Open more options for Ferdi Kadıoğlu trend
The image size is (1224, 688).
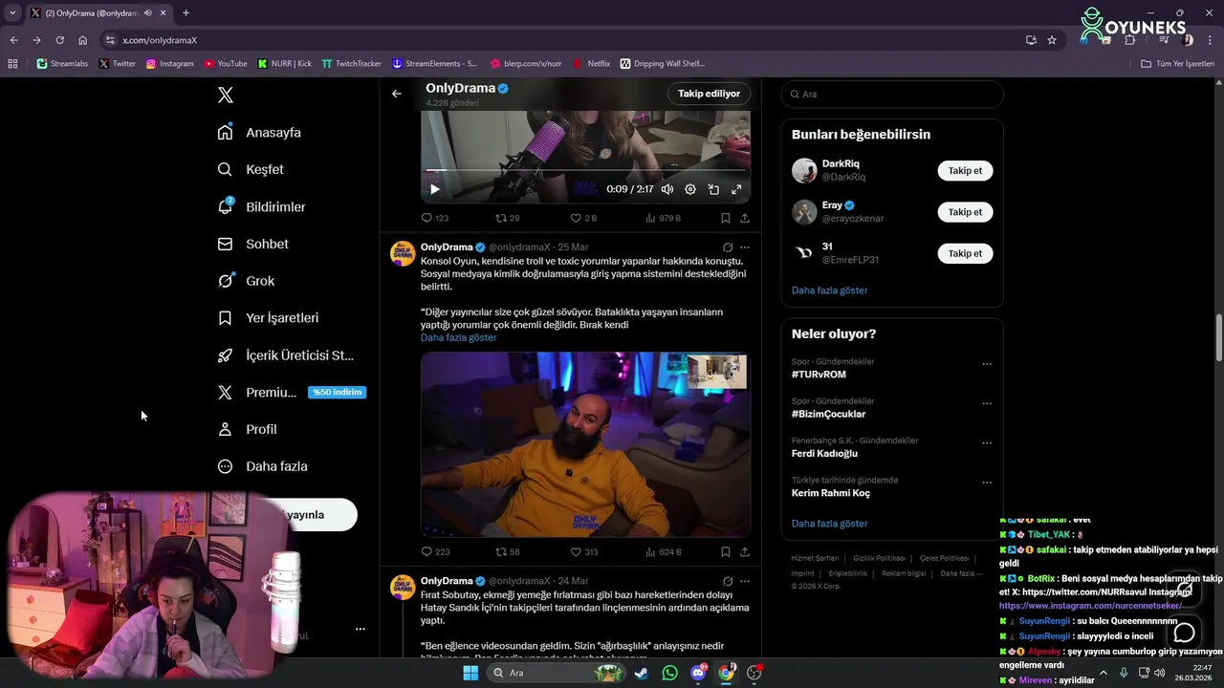tap(987, 443)
